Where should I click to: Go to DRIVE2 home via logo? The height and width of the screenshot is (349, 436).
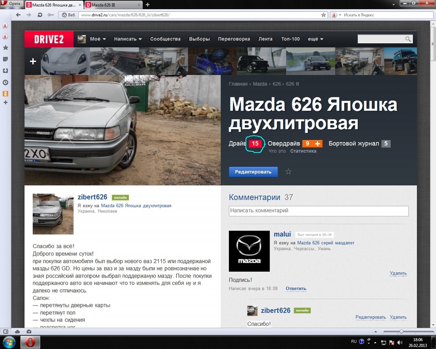click(x=49, y=39)
